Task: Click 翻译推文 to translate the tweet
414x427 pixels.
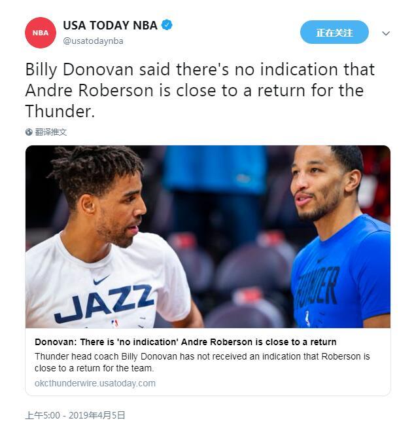Action: click(x=51, y=132)
